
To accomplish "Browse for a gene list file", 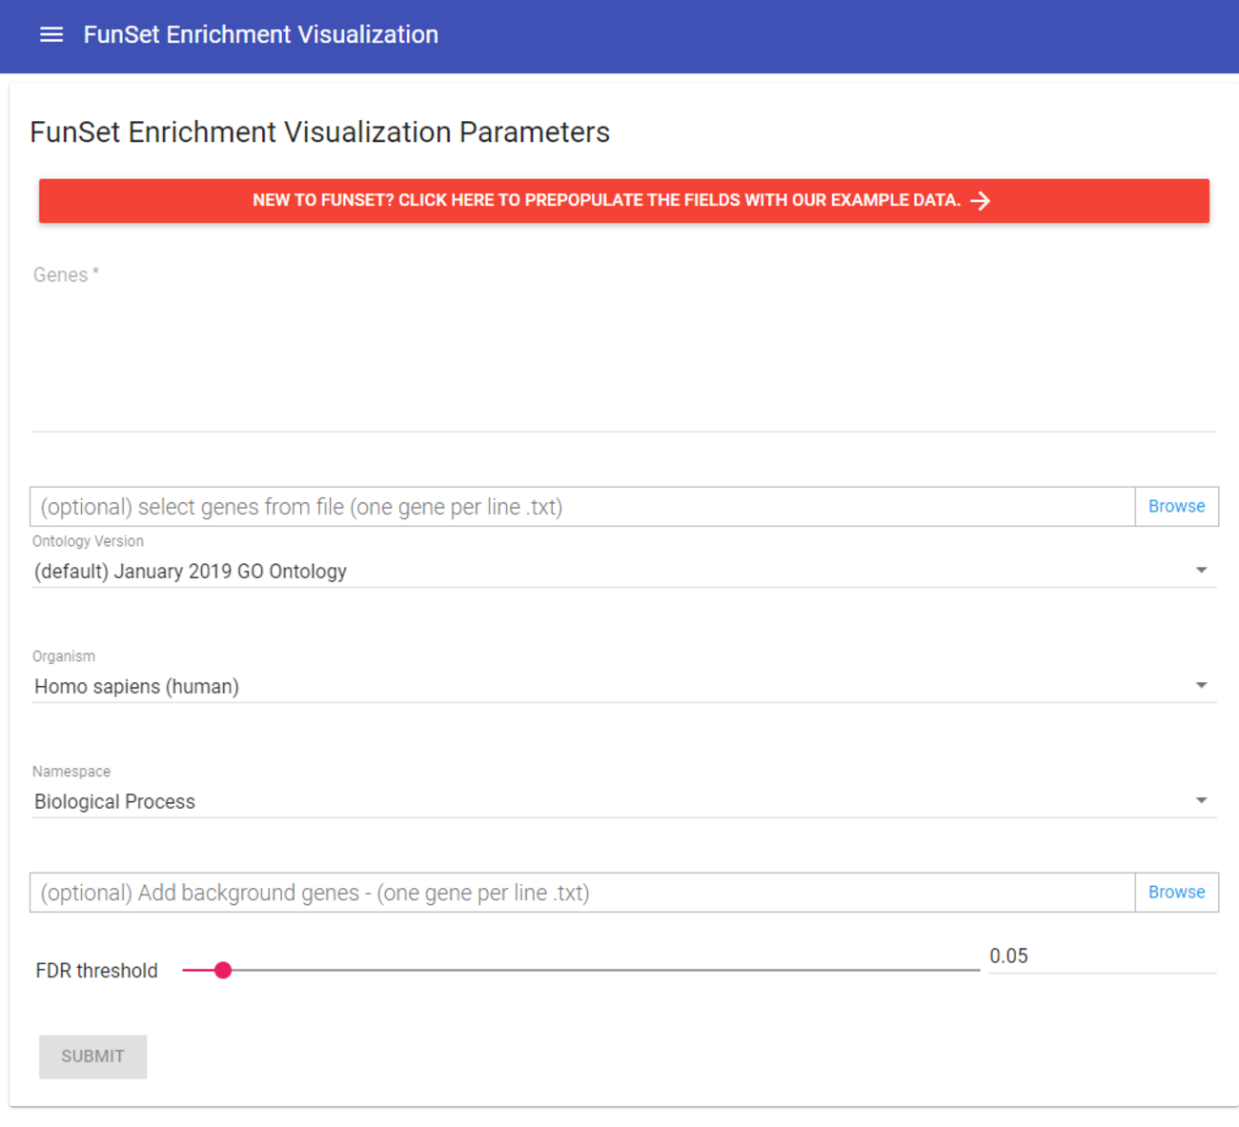I will (1176, 507).
